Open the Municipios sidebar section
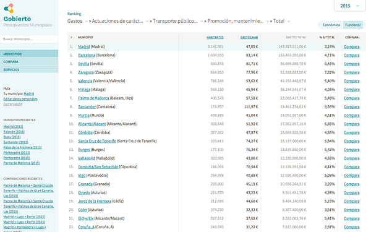Viewport: 371px width, 232px height. point(29,54)
